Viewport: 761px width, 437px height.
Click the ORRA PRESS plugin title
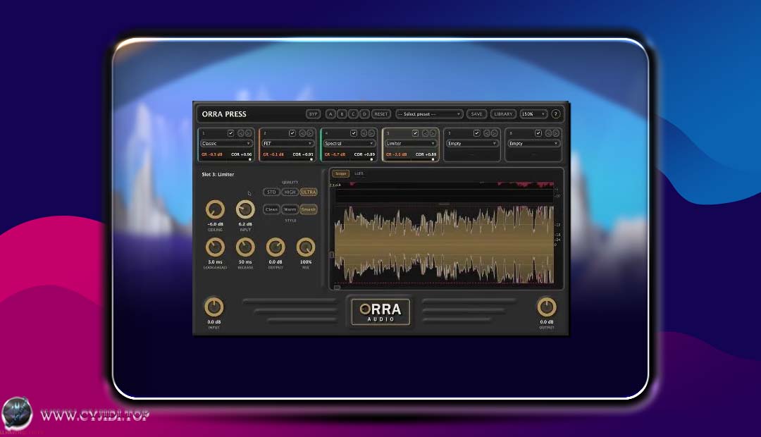224,114
